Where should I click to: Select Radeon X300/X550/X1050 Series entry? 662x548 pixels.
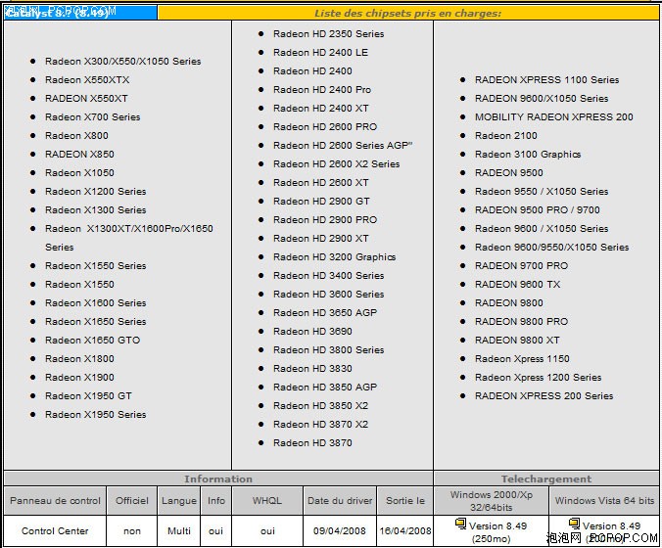[x=122, y=62]
